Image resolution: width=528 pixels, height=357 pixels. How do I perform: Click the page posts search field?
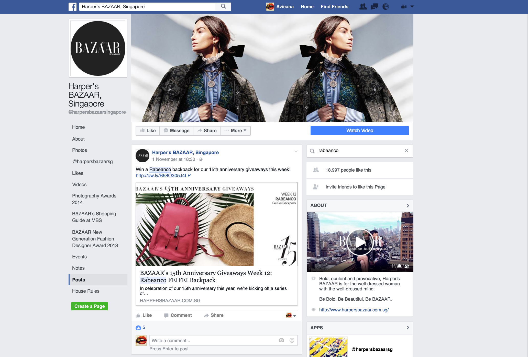(x=360, y=151)
